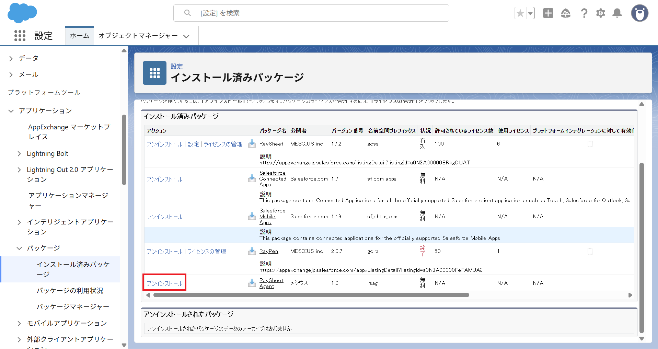This screenshot has height=349, width=658.
Task: Open the setup gear menu
Action: [x=600, y=13]
